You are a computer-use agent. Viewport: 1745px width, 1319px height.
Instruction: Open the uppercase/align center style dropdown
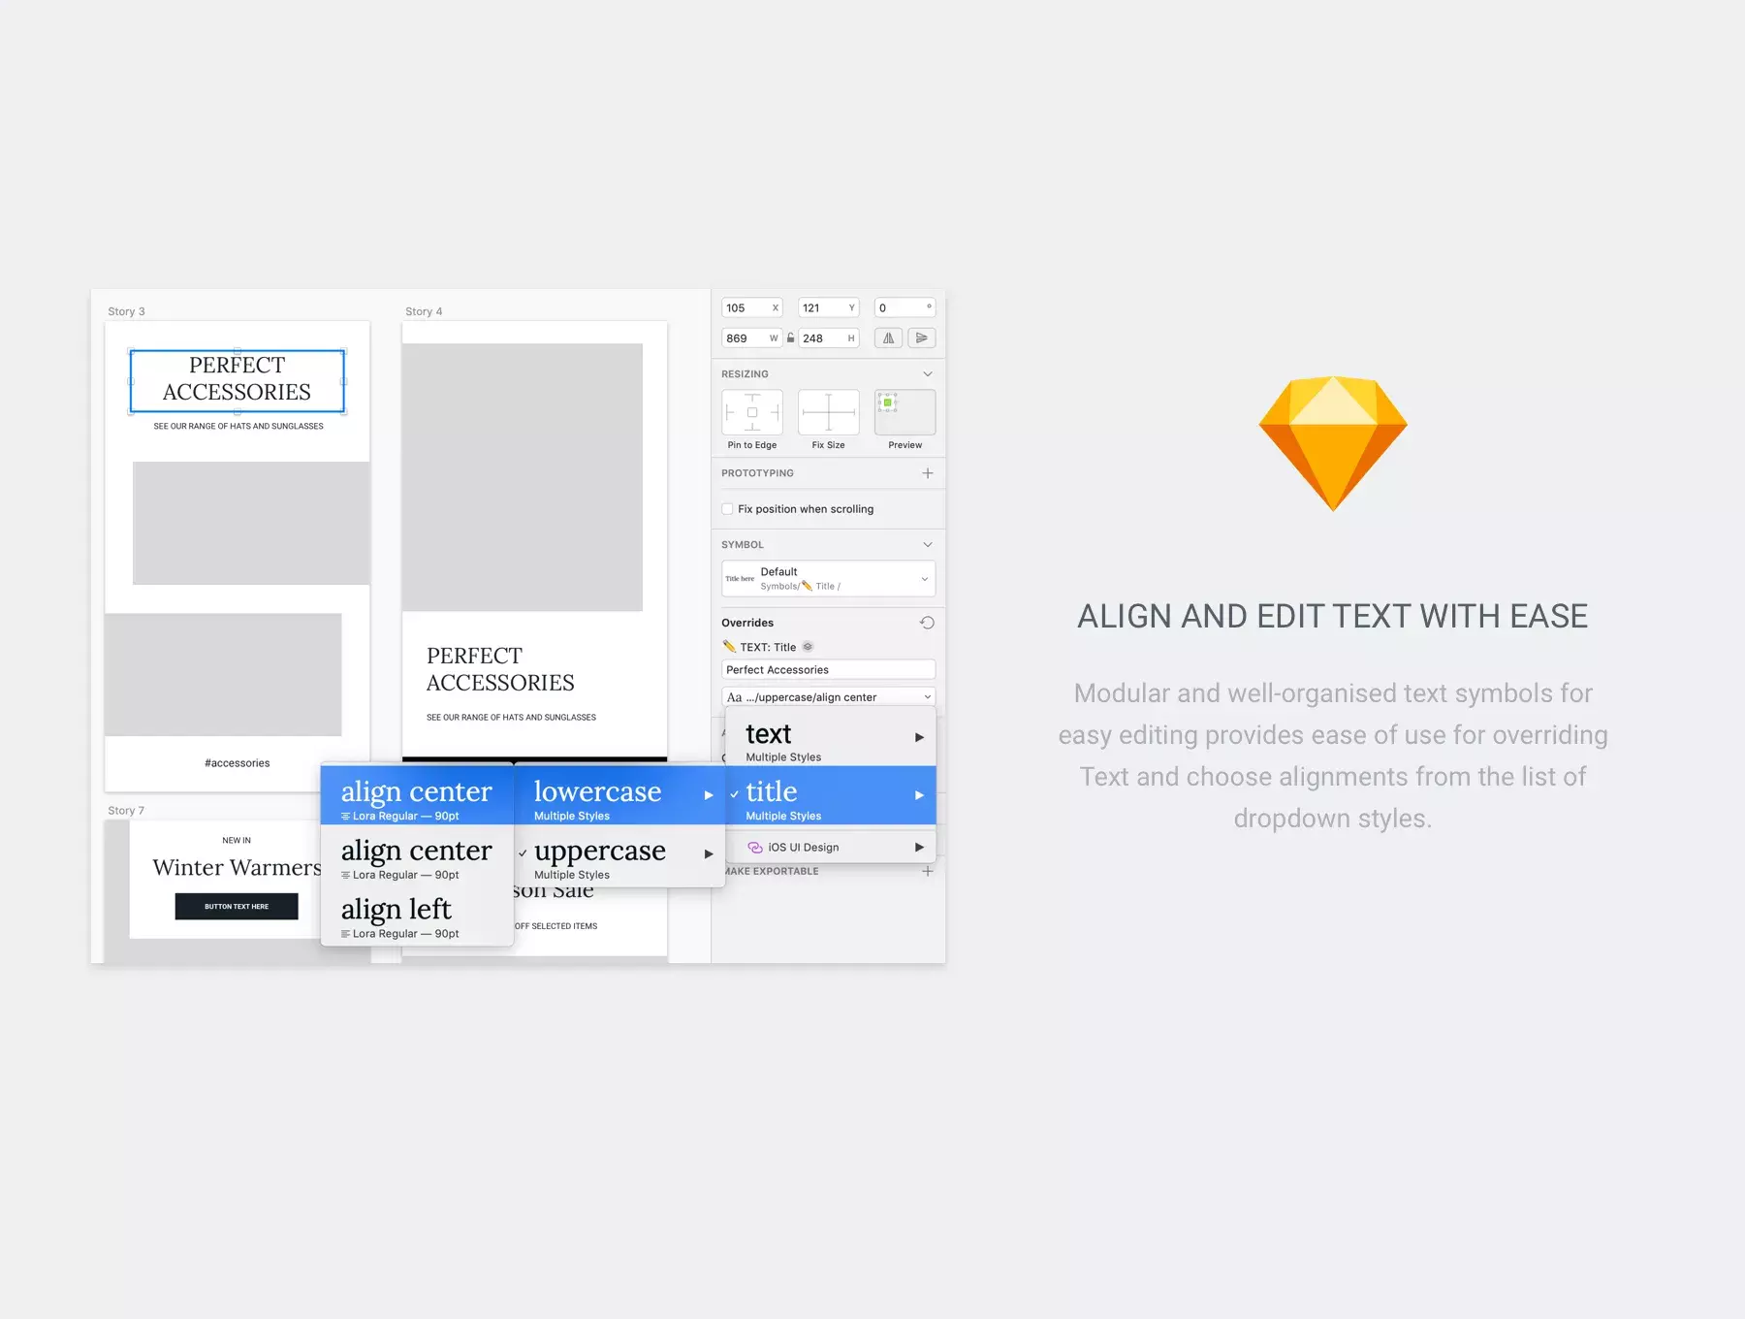coord(828,697)
